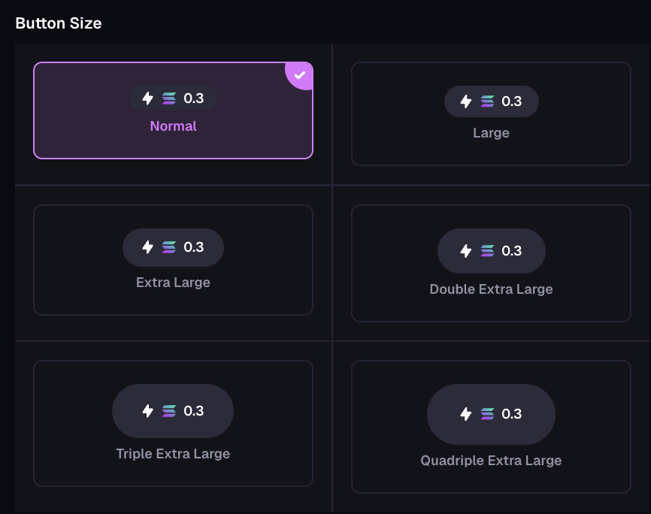Select the Large button size option
Screen dimensions: 651x514
[x=491, y=133]
